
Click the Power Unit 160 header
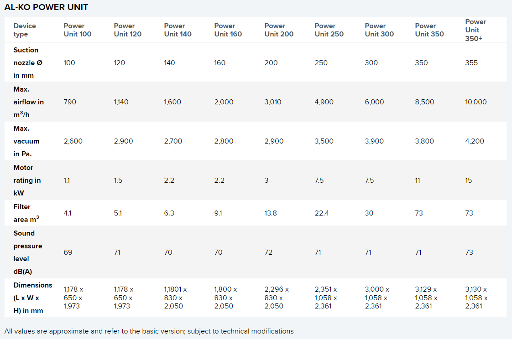coord(228,30)
